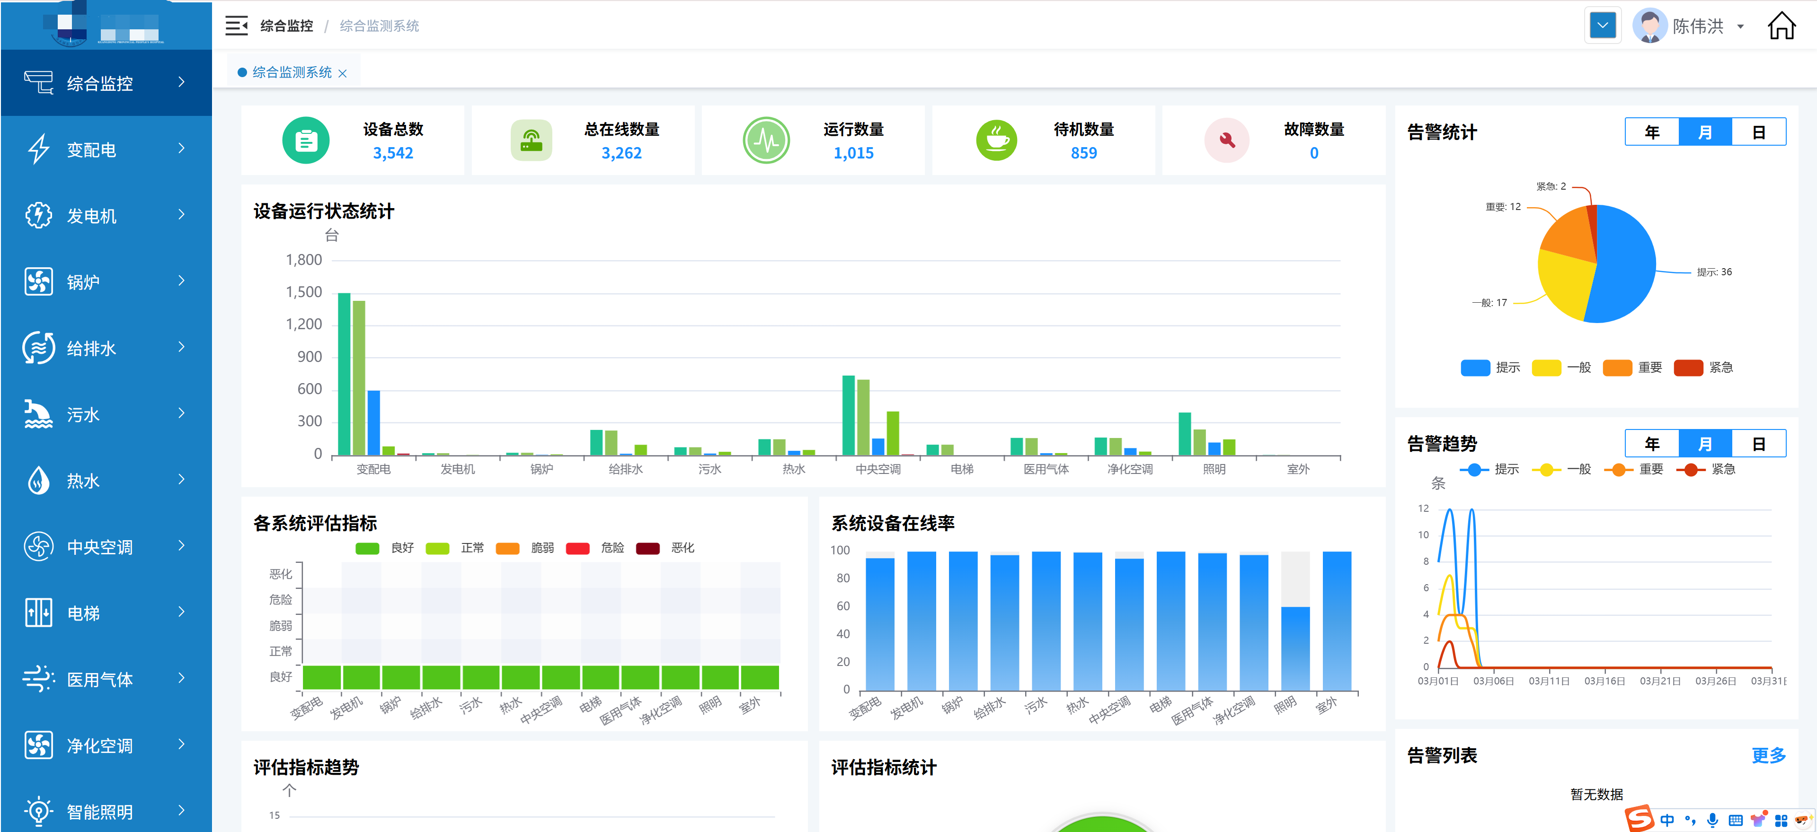This screenshot has width=1817, height=832.
Task: Toggle 重要 series in 告警趋势 legend
Action: 1634,470
